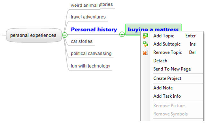The height and width of the screenshot is (124, 211).
Task: Collapse the personal experiences branch
Action: [65, 35]
